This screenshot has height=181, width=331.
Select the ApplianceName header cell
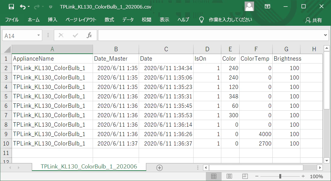(52, 58)
